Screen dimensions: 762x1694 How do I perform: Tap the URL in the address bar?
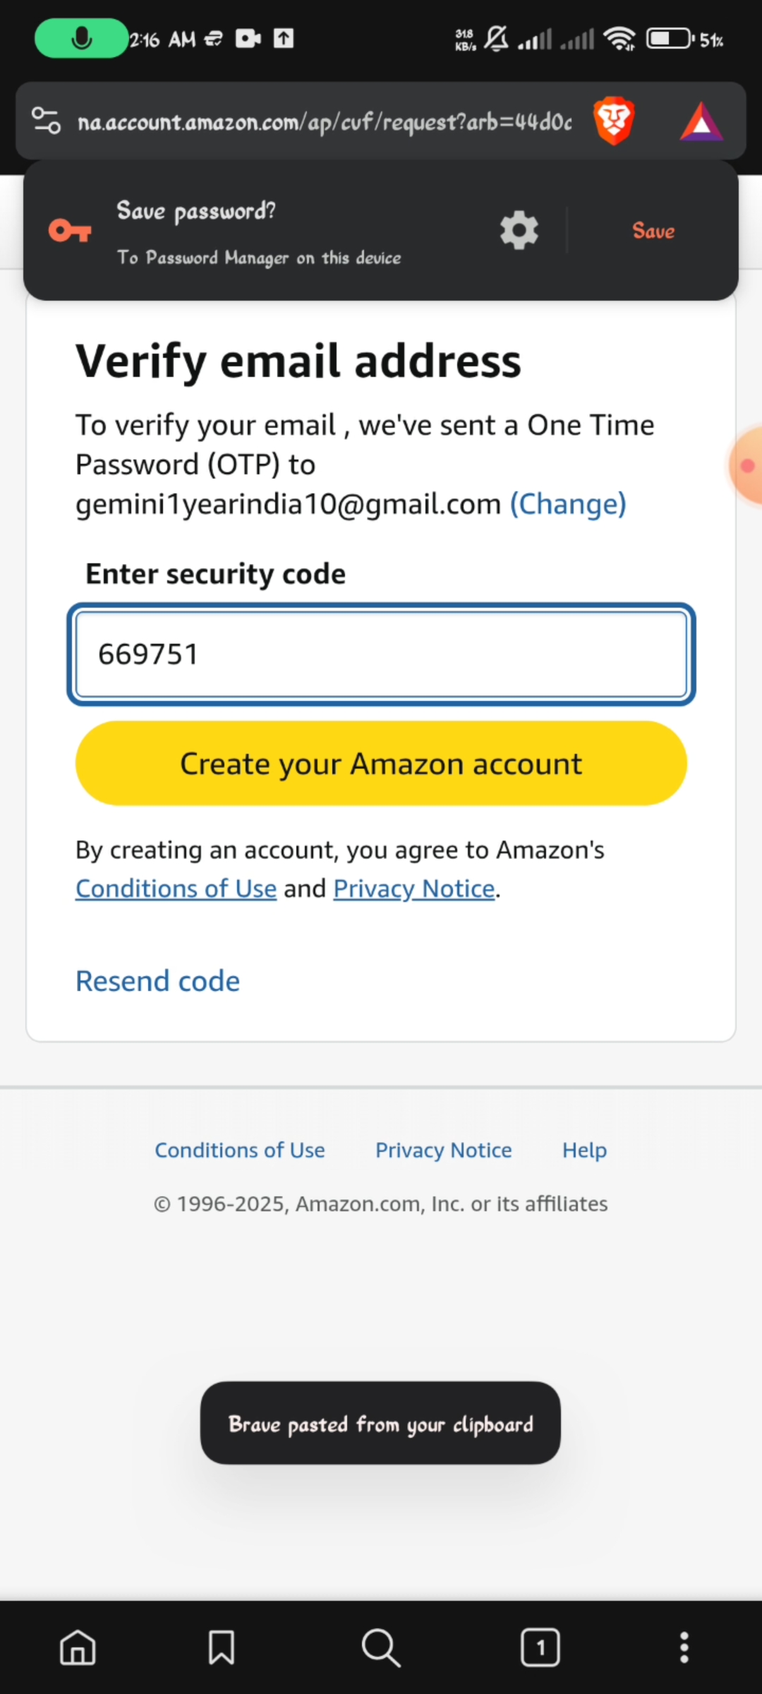(x=325, y=122)
